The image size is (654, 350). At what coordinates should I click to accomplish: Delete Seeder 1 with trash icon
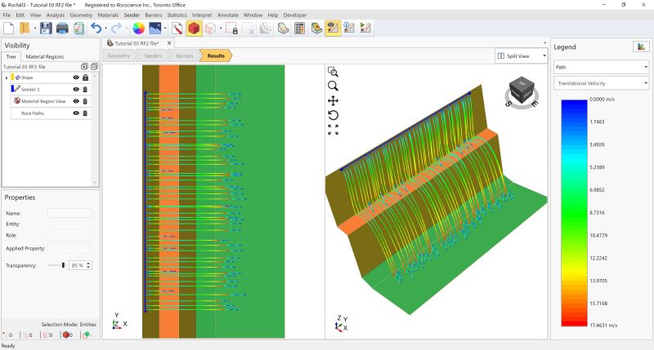85,90
